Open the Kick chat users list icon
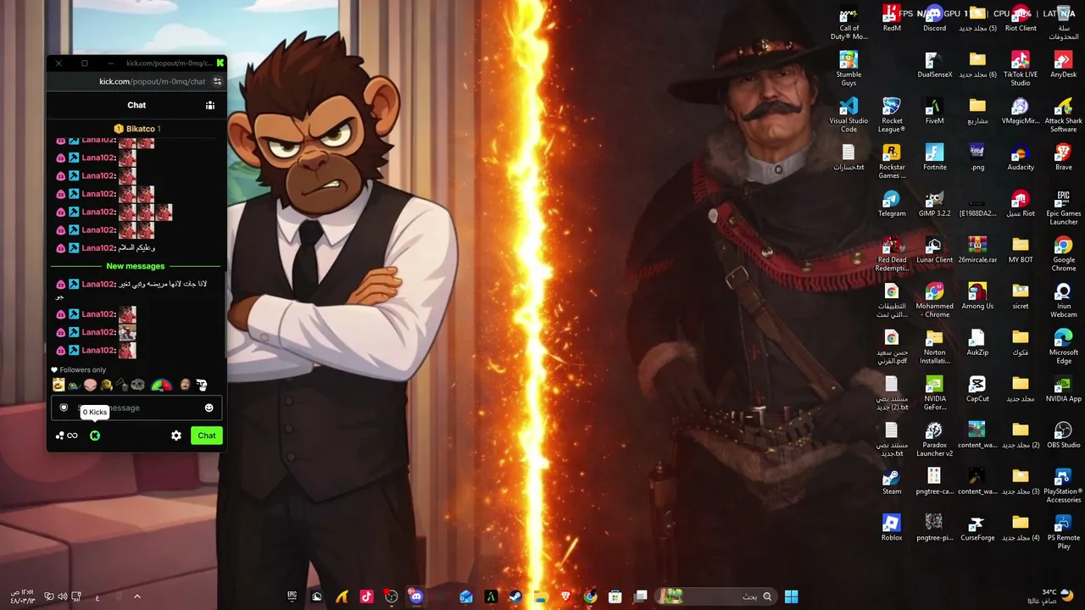1085x610 pixels. click(210, 105)
